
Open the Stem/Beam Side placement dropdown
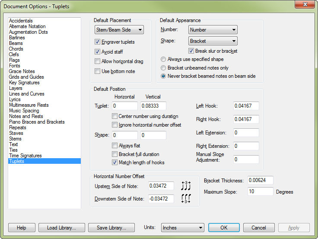(x=119, y=30)
